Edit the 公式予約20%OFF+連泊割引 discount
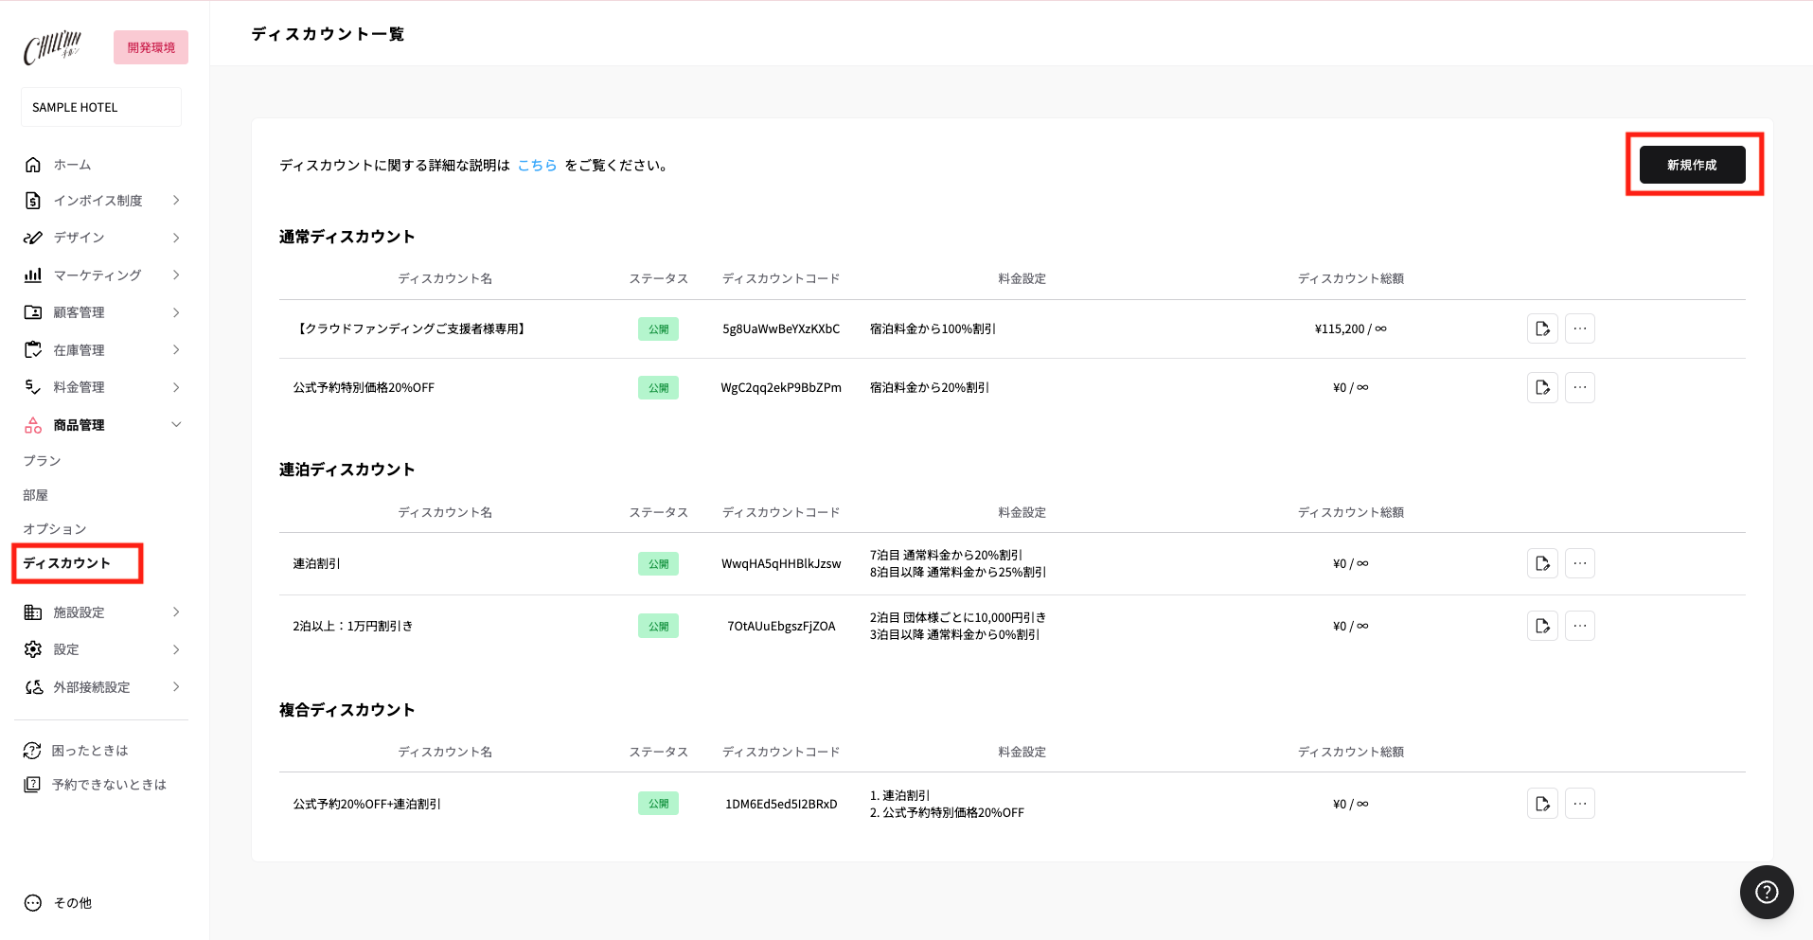 [1542, 804]
